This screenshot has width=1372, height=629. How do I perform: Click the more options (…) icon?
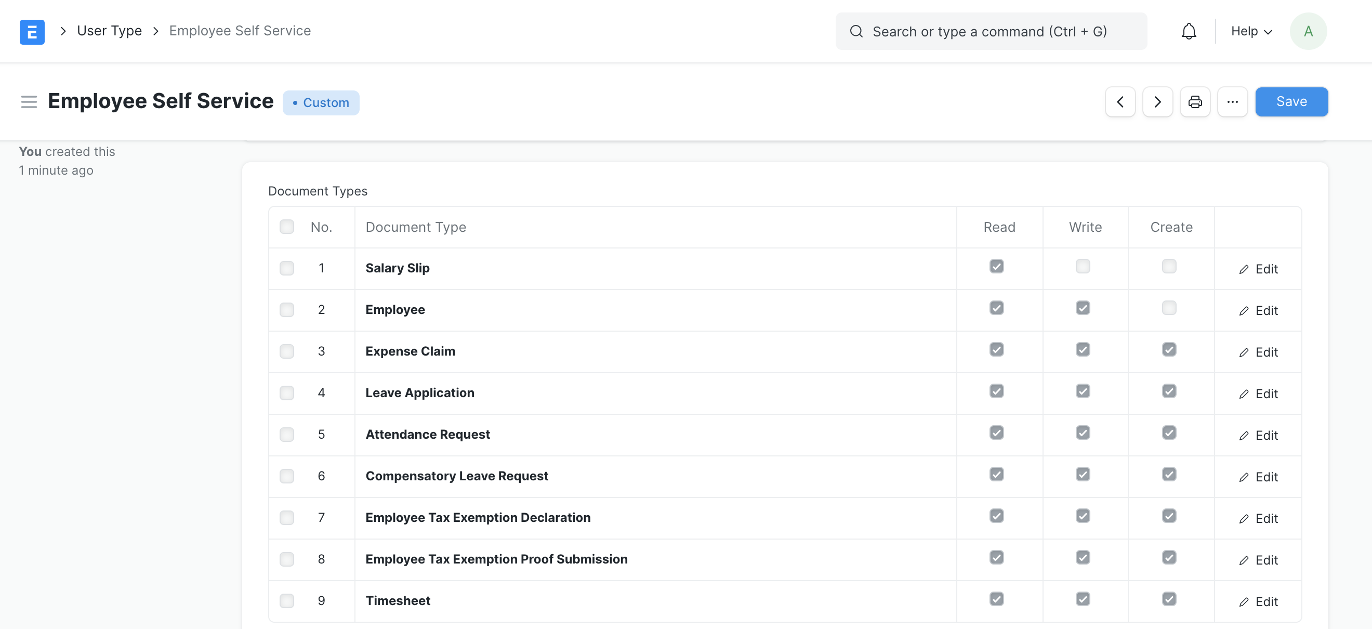(1232, 101)
